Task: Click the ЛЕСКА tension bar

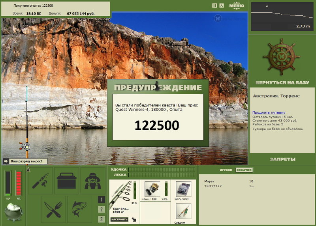Action: 162,175
